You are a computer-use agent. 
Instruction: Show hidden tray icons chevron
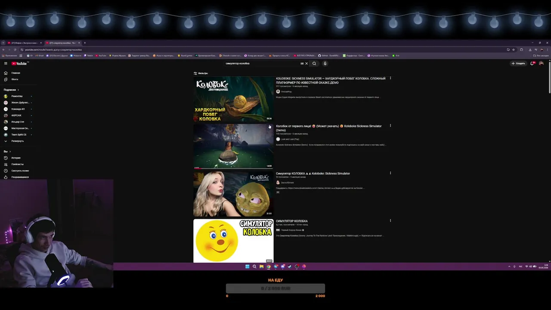click(509, 267)
